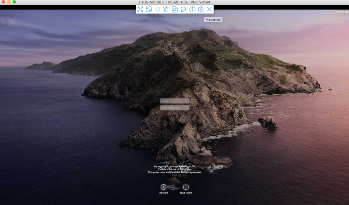349x205 pixels.
Task: Disconnect session using the toolbar X icon
Action: [209, 9]
